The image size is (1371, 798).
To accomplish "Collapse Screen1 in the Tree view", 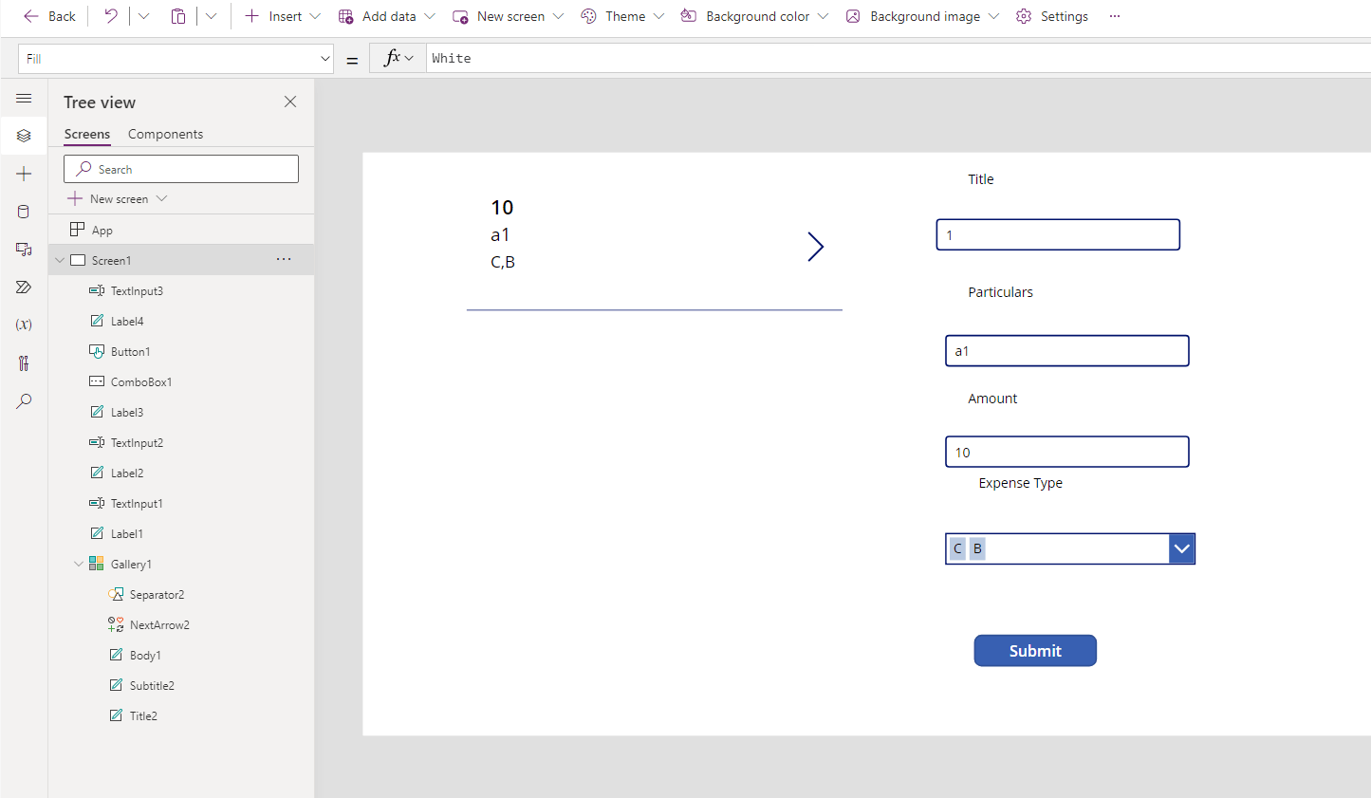I will 60,259.
